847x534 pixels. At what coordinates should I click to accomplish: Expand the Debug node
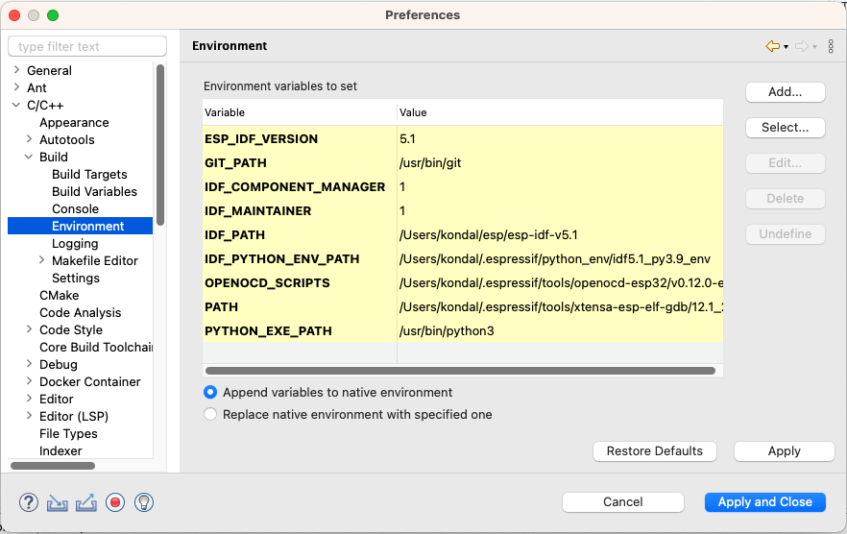coord(29,364)
